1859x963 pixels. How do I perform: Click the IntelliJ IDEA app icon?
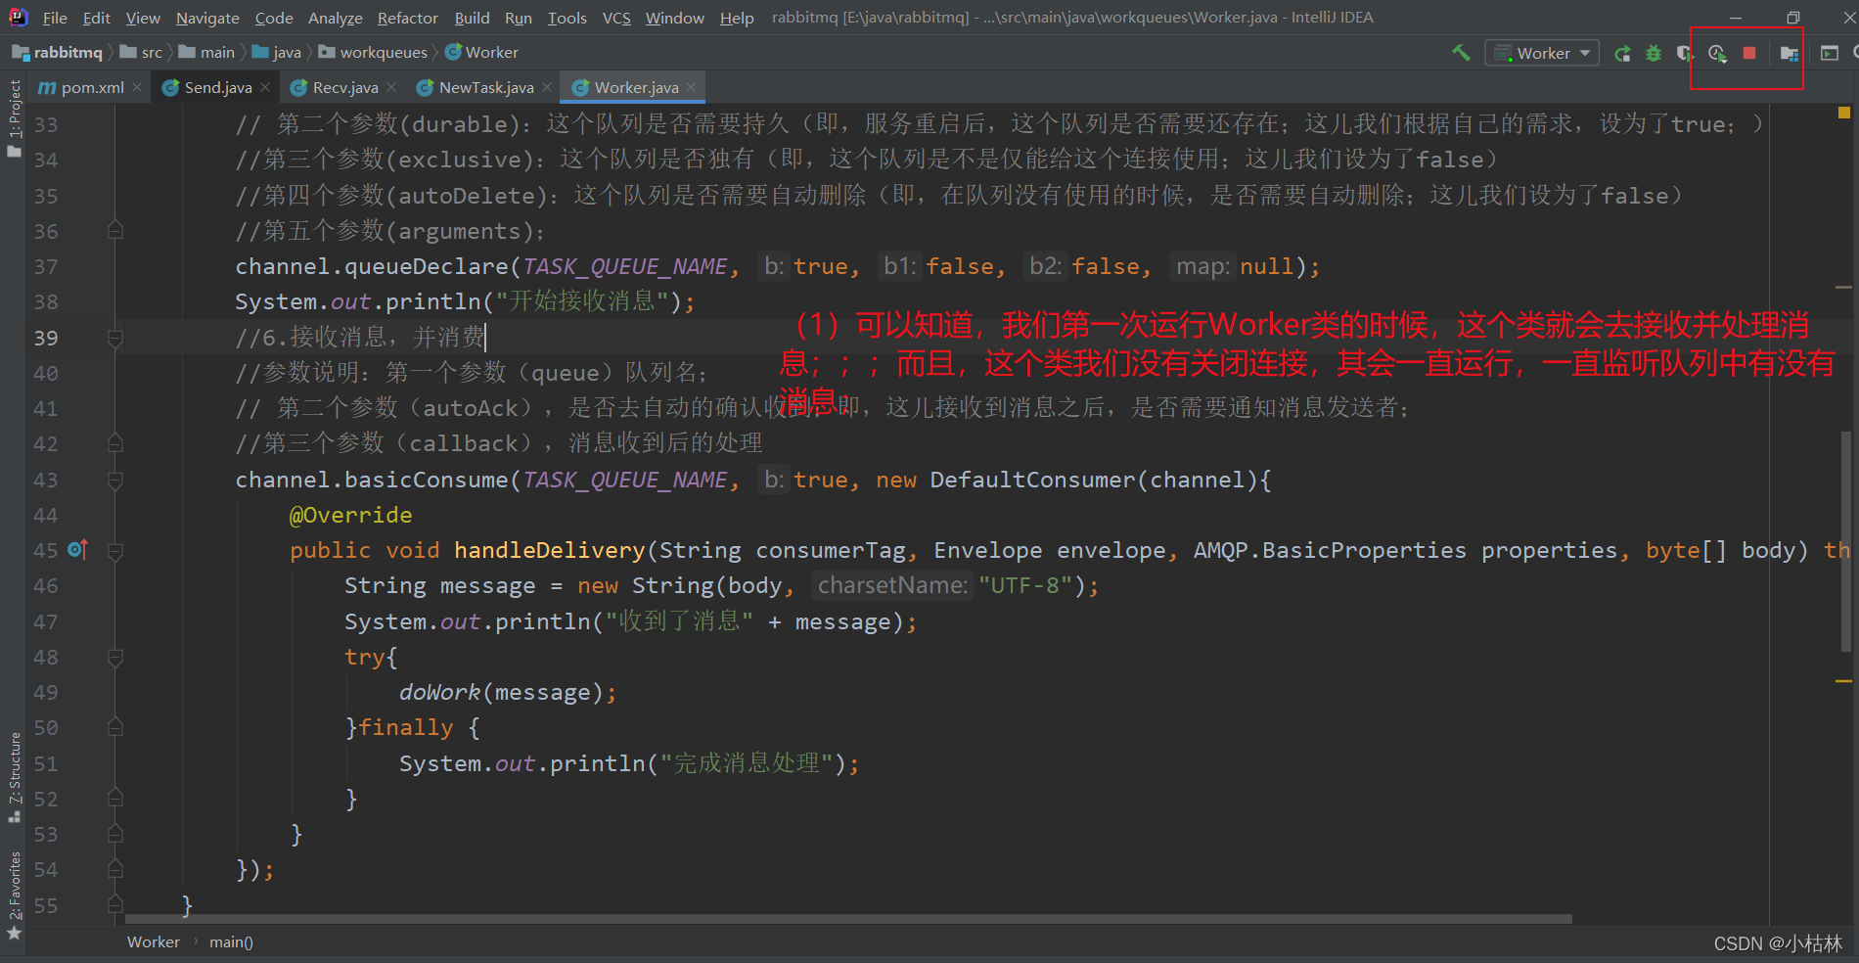tap(18, 17)
